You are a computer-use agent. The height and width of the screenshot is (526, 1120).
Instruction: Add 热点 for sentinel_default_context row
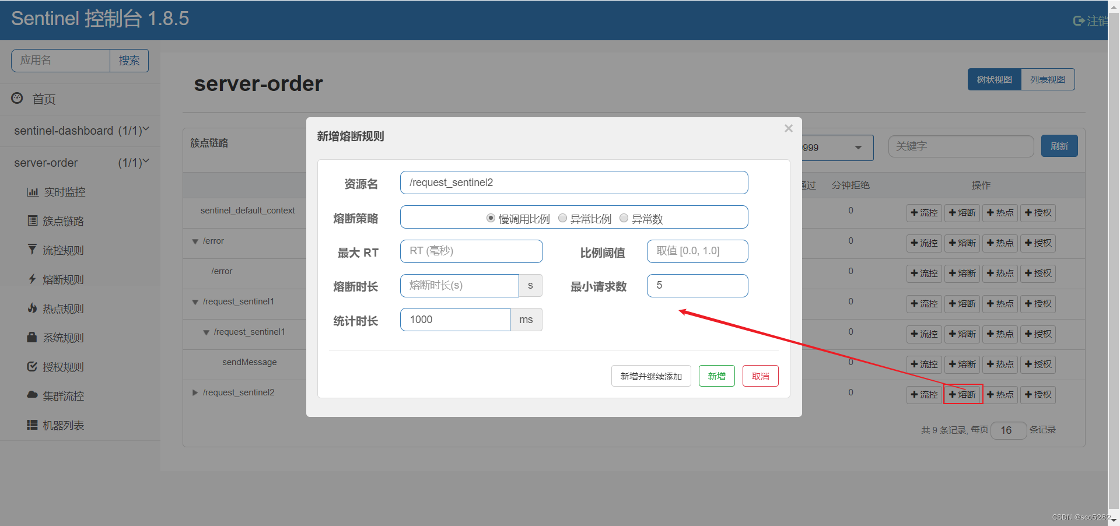click(x=1000, y=213)
